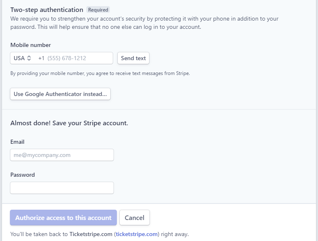318x241 pixels.
Task: Click the text message consent notice
Action: pos(100,73)
